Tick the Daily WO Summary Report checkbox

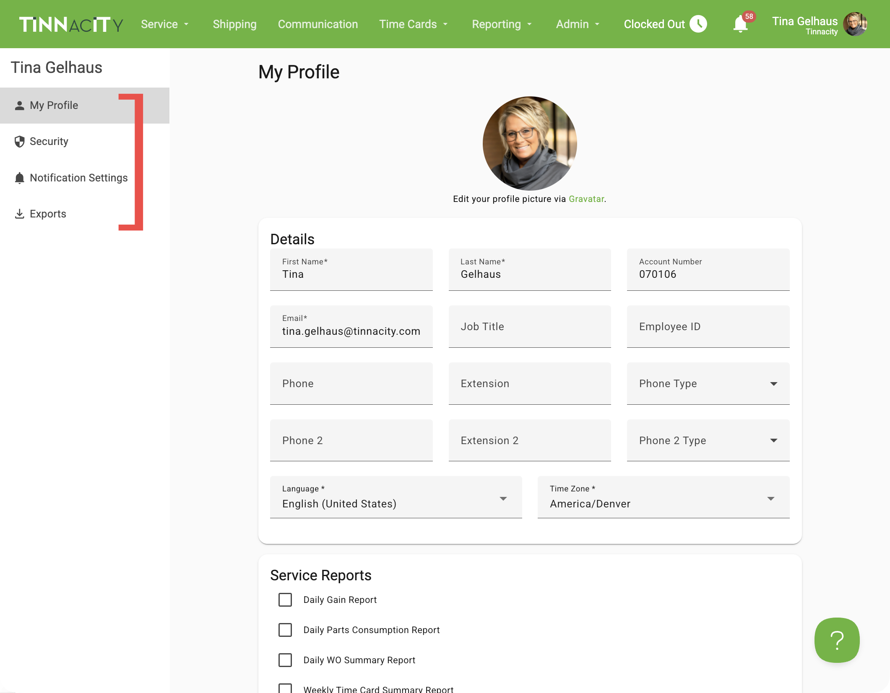tap(285, 660)
